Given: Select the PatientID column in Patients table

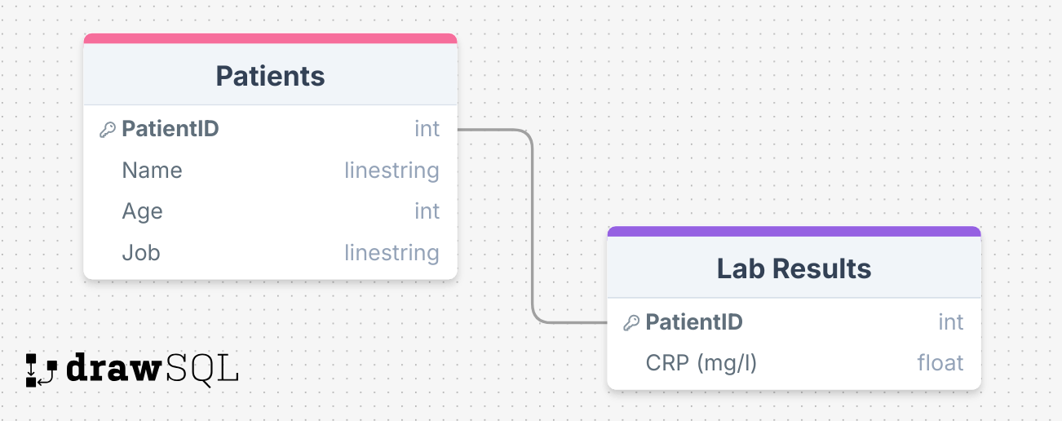Looking at the screenshot, I should coord(170,129).
